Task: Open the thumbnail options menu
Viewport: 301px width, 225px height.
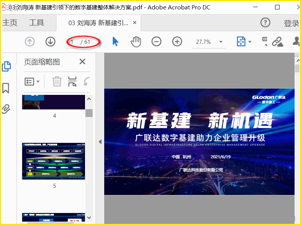Action: (32, 82)
